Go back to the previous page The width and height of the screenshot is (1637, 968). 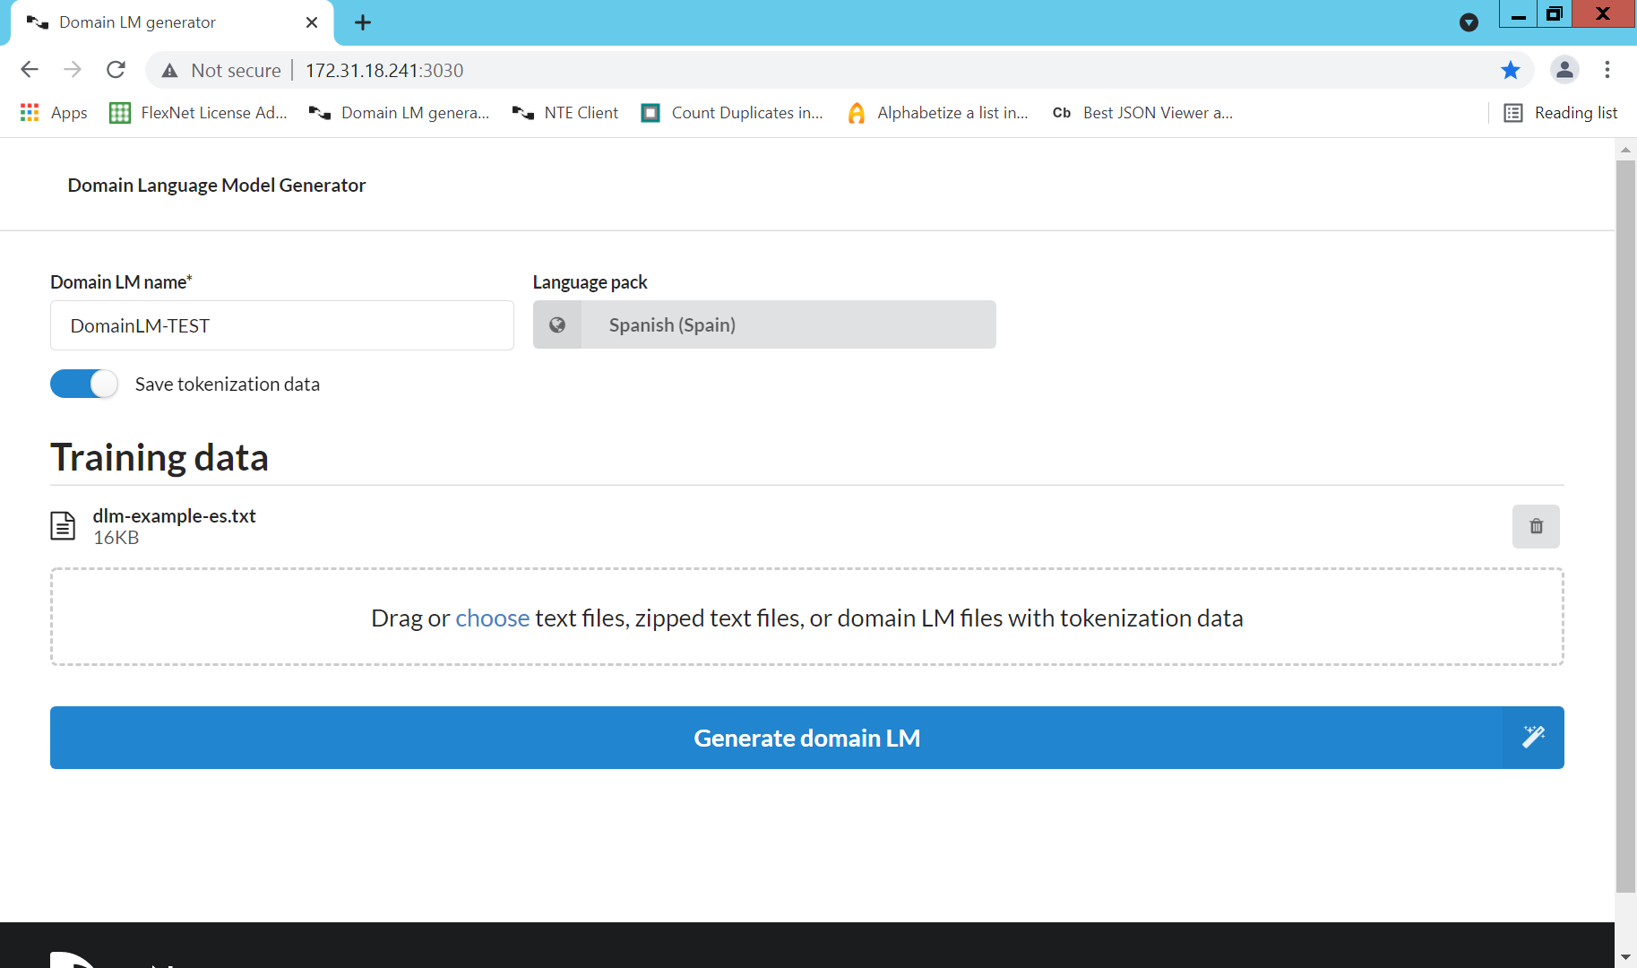click(30, 70)
